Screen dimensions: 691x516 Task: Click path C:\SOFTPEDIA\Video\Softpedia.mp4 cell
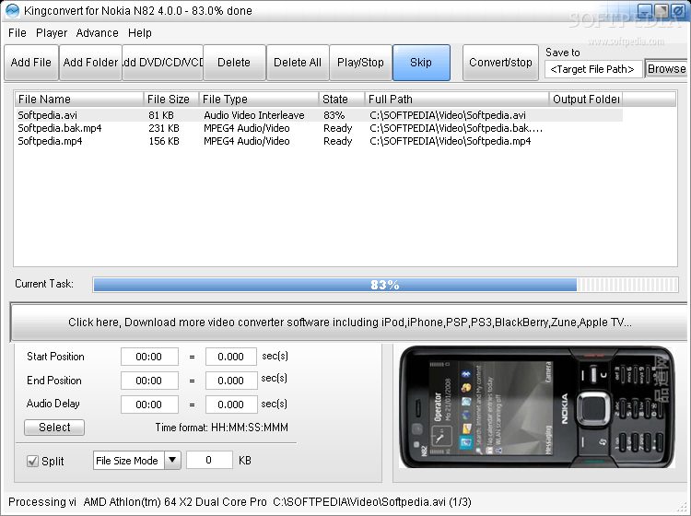click(451, 142)
